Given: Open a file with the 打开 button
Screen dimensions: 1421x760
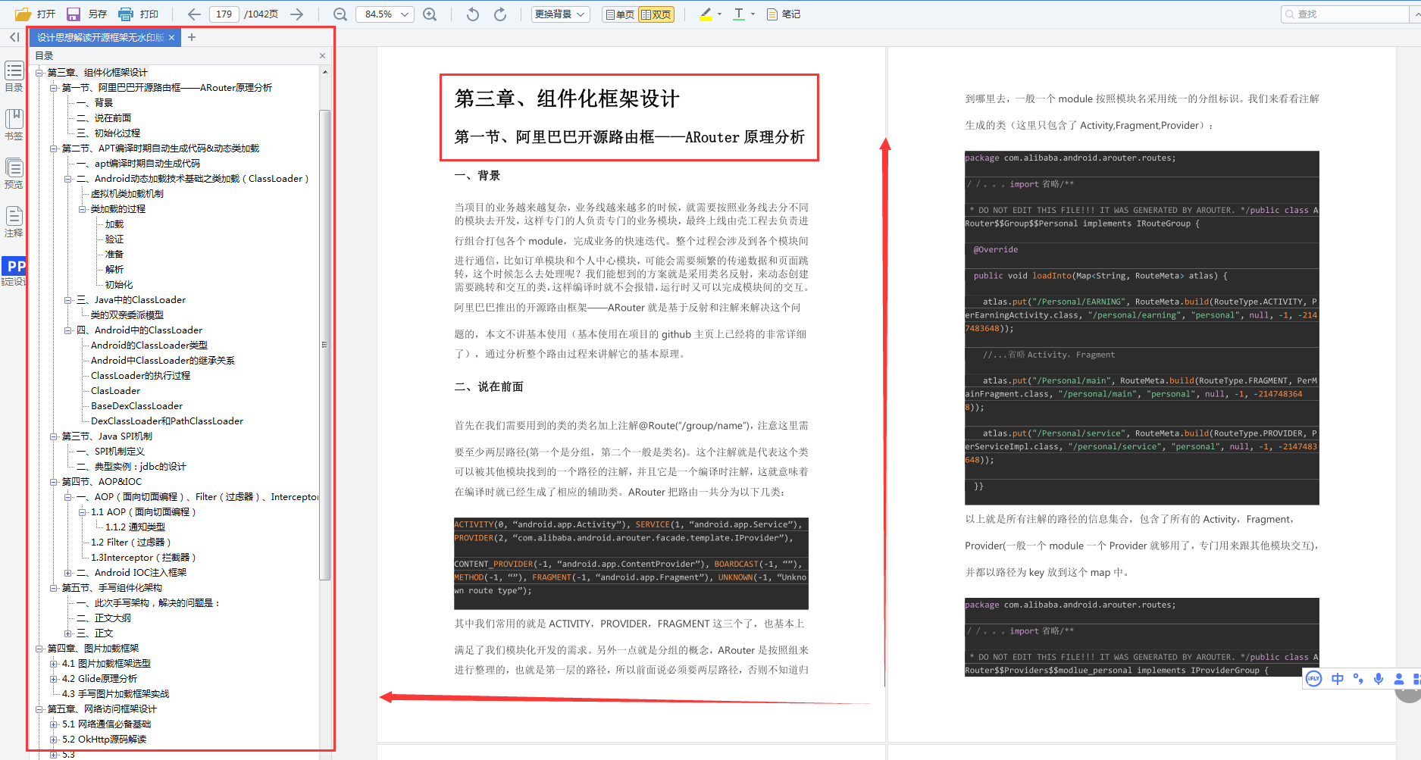Looking at the screenshot, I should (36, 14).
